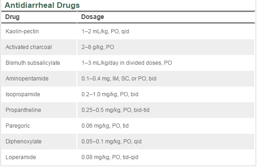The height and width of the screenshot is (167, 258).
Task: Select the 2–8 g/kg, PO dosage cell
Action: coord(98,47)
